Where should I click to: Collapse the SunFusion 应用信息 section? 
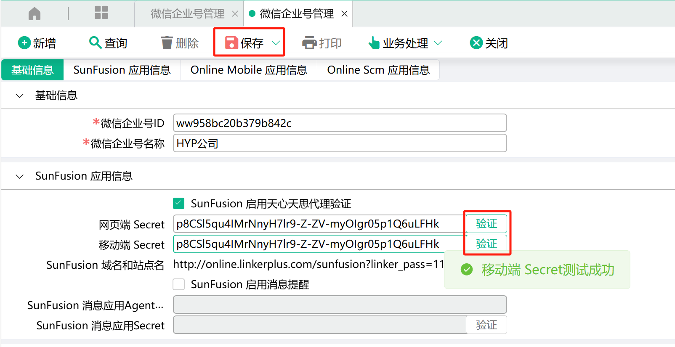[19, 176]
